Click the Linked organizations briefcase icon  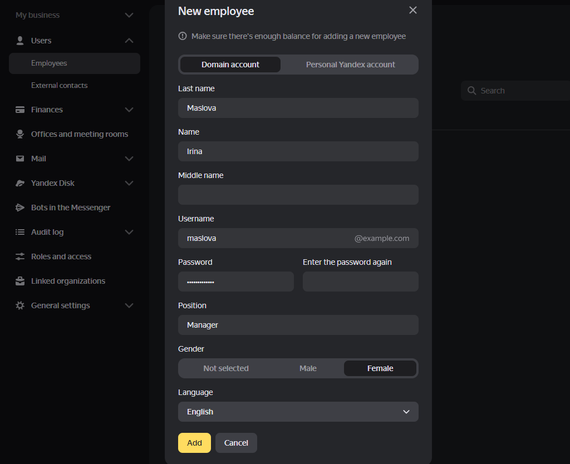[x=20, y=281]
